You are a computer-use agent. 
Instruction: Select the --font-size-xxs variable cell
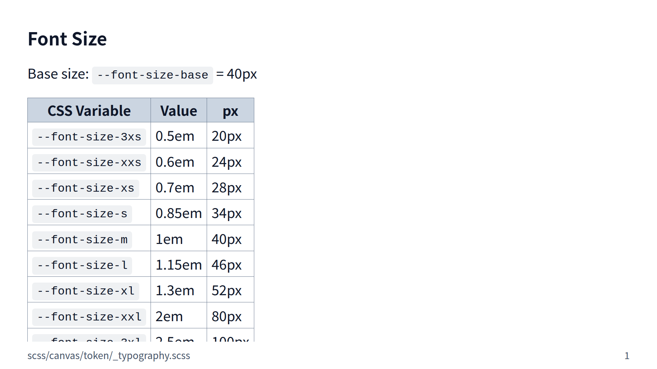point(89,163)
